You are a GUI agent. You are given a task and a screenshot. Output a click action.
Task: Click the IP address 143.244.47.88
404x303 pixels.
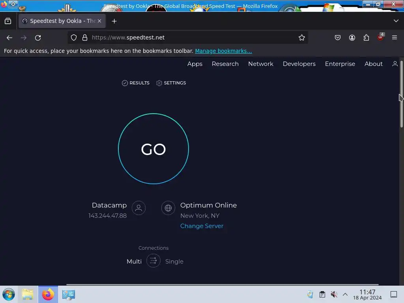(x=107, y=216)
